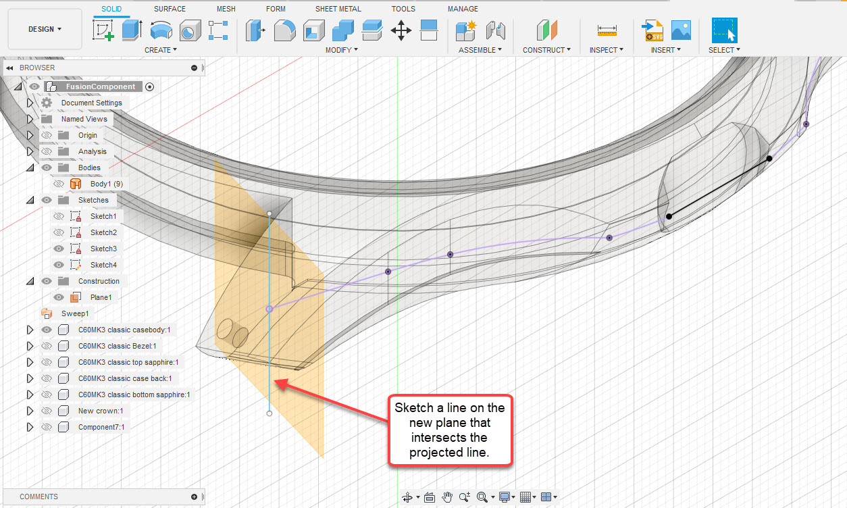Show the C60MK3 classic Bezel:1 component

[46, 345]
